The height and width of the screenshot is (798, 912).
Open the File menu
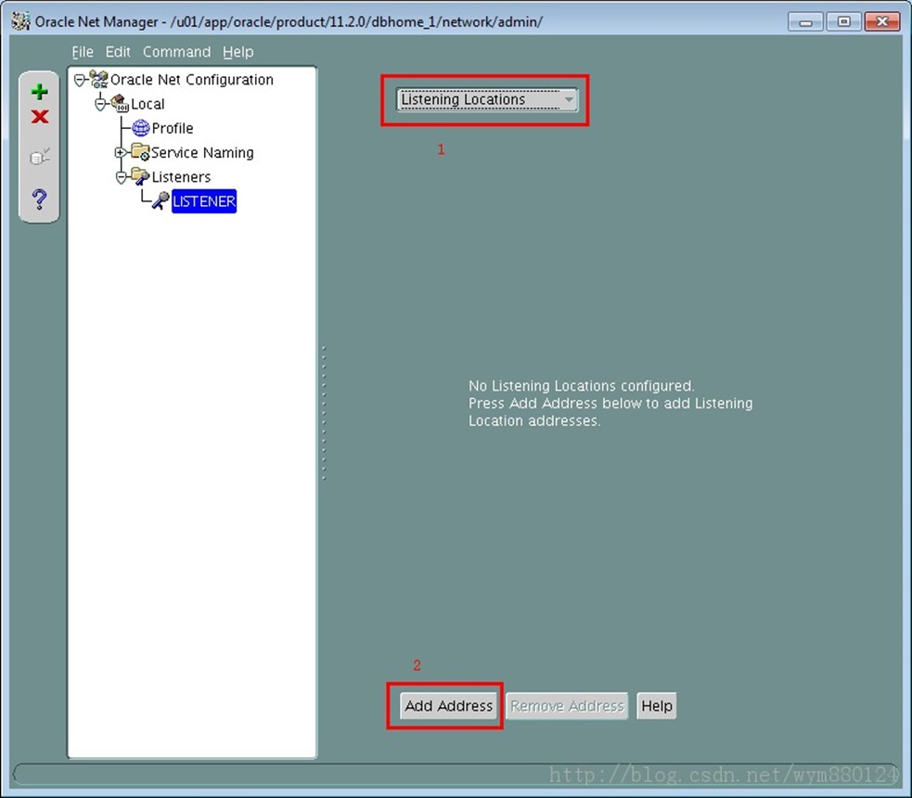(83, 52)
